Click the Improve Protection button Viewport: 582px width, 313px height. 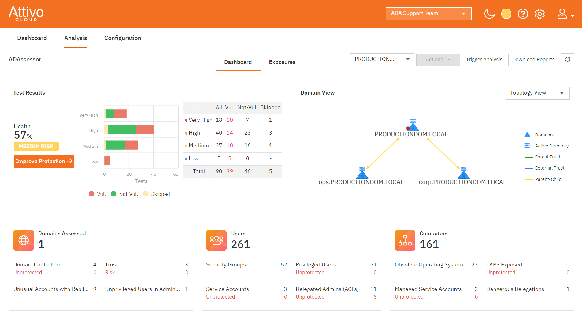tap(44, 161)
